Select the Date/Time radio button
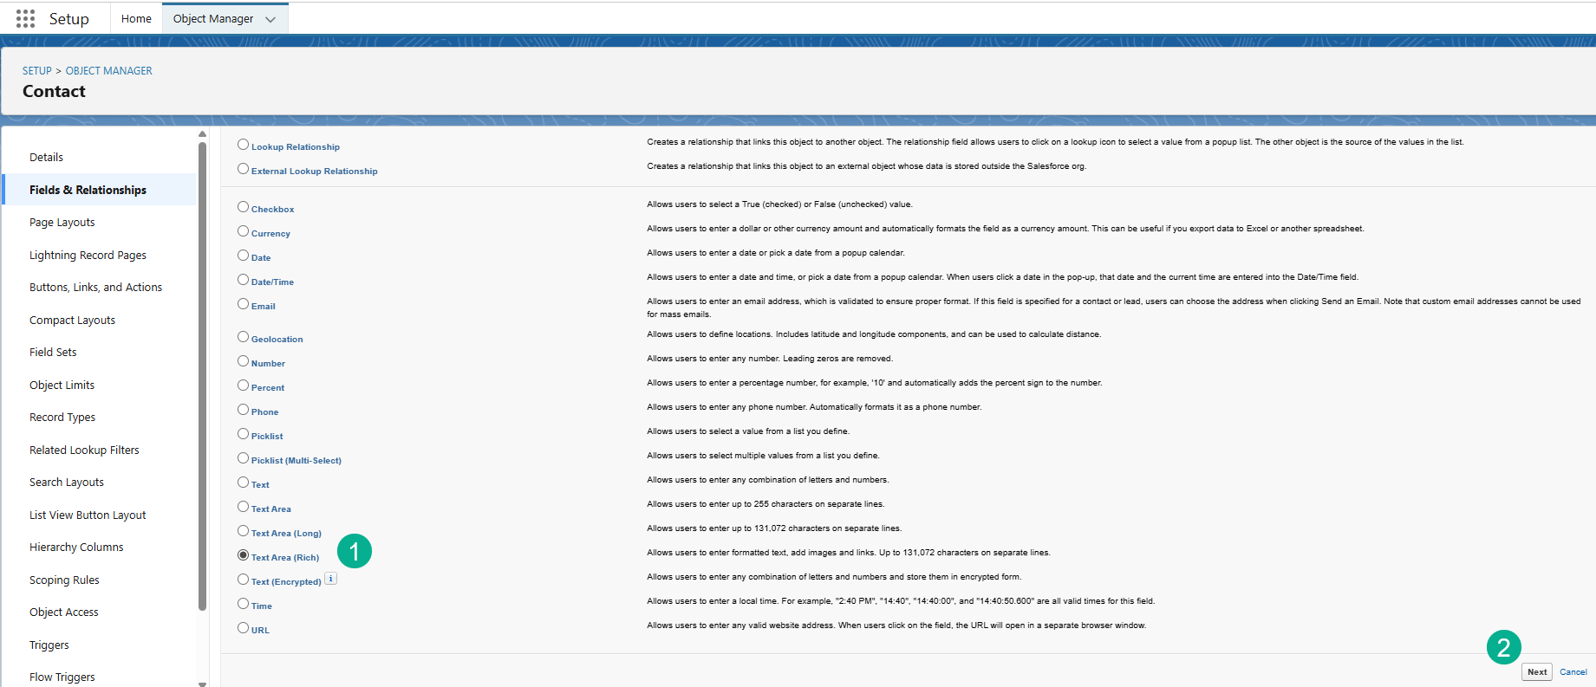1596x687 pixels. click(x=243, y=280)
